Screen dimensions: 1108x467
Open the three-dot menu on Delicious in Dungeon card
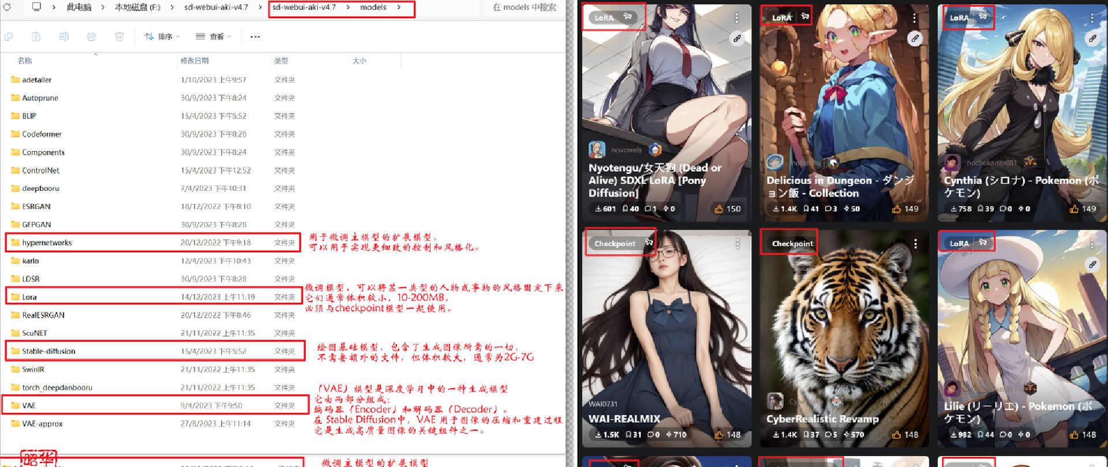tap(915, 18)
